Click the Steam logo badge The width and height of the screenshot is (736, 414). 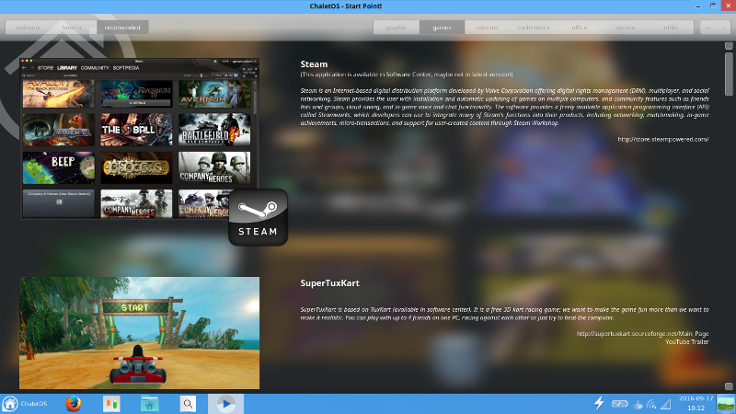[258, 217]
